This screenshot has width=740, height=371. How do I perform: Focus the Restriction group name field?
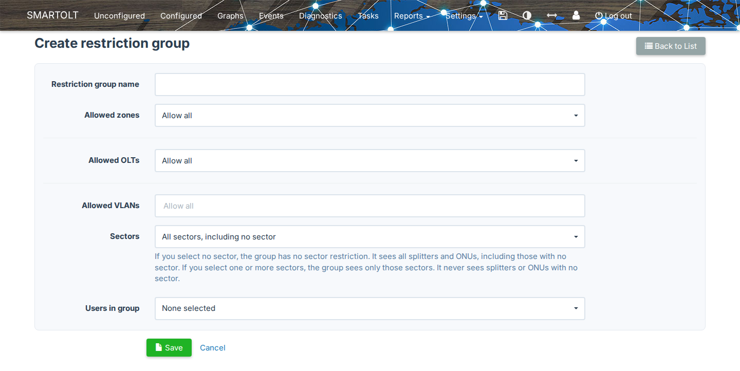pos(370,84)
